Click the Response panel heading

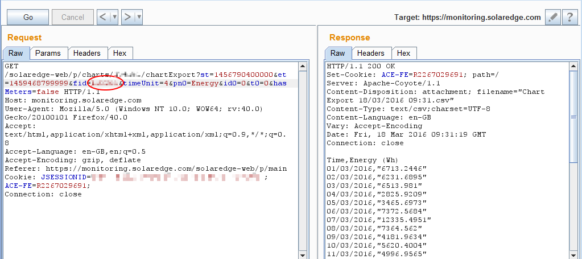(x=350, y=38)
